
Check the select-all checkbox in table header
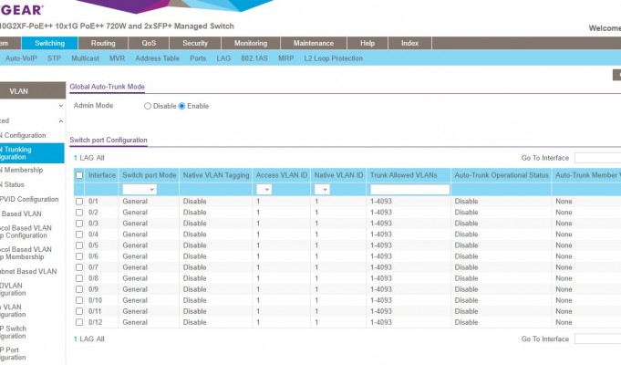coord(79,174)
